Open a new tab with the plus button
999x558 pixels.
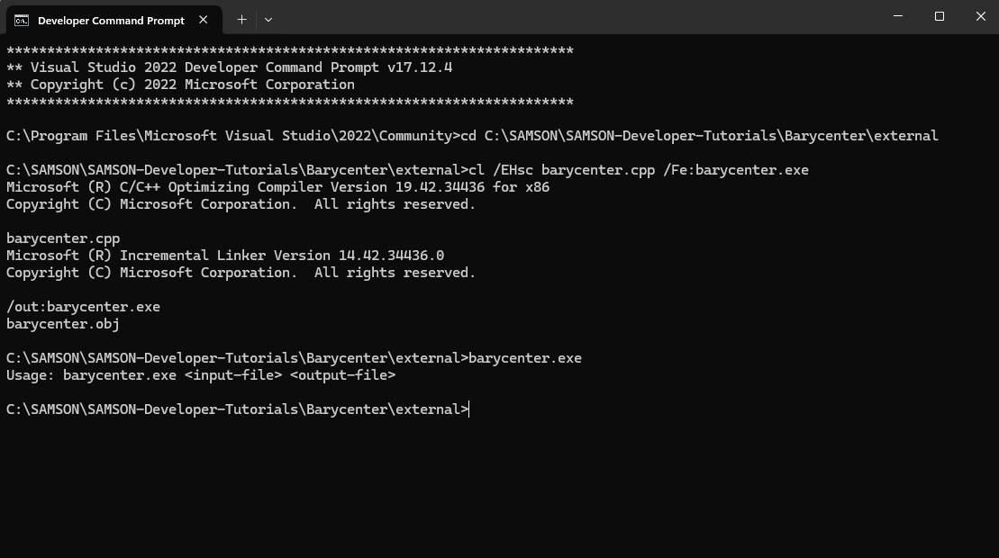click(x=241, y=19)
